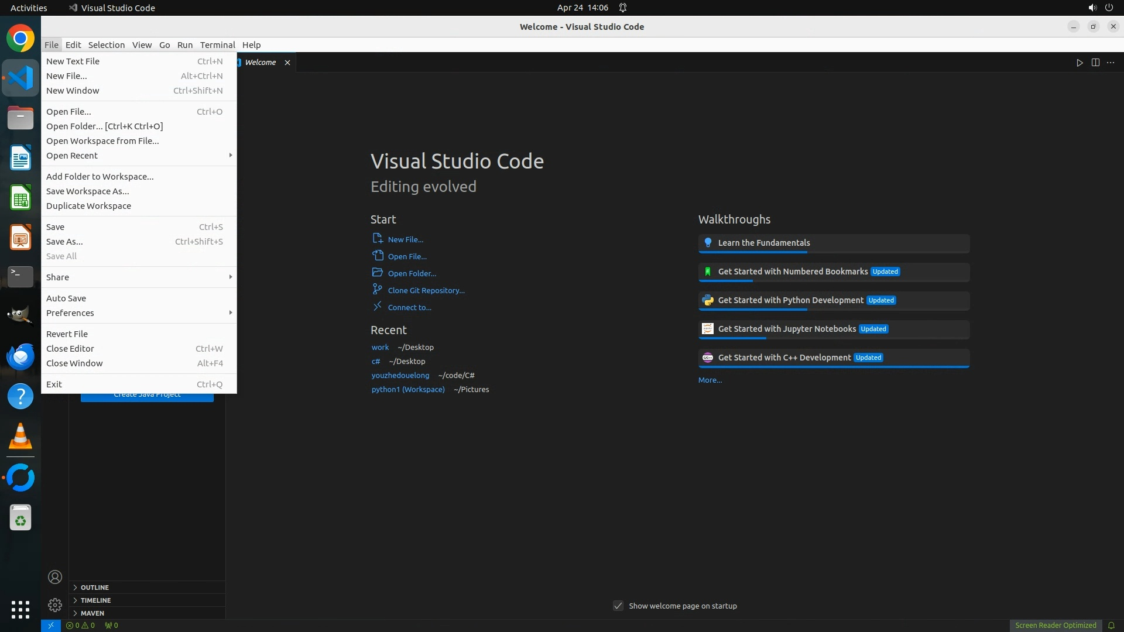The image size is (1124, 632).
Task: Select New Text File menu entry
Action: point(73,61)
